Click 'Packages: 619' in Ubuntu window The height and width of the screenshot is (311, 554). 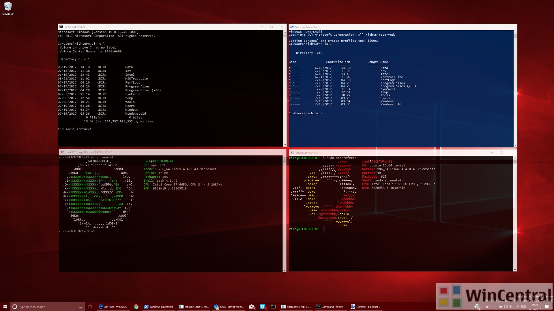374,177
